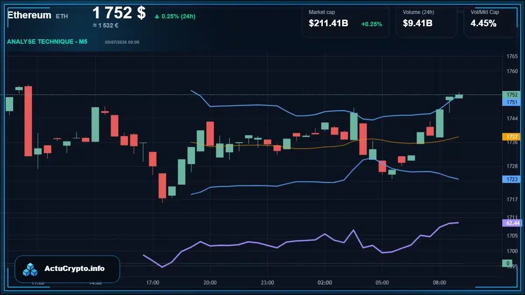This screenshot has width=525, height=295.
Task: Click the "4.45%" ratio value
Action: [x=483, y=24]
